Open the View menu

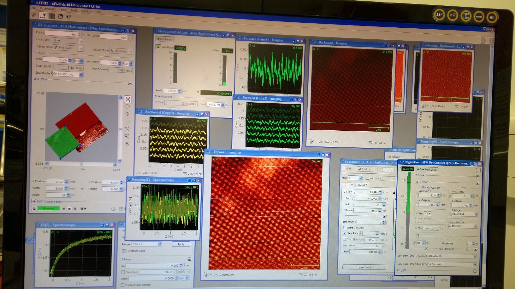tap(63, 9)
